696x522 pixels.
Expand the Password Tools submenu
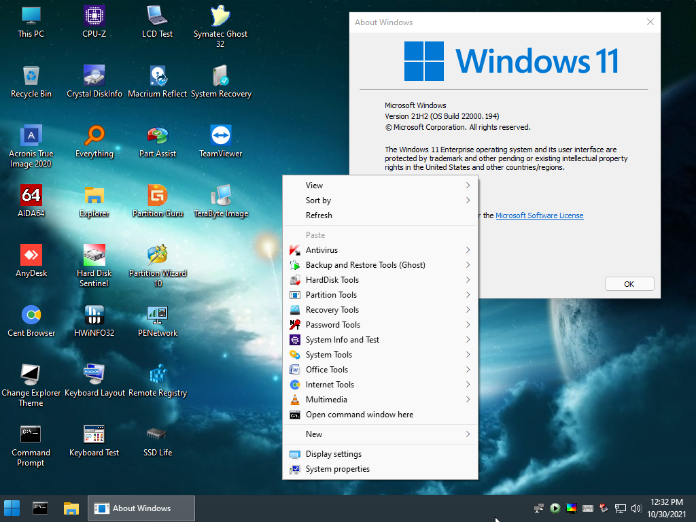tap(380, 325)
